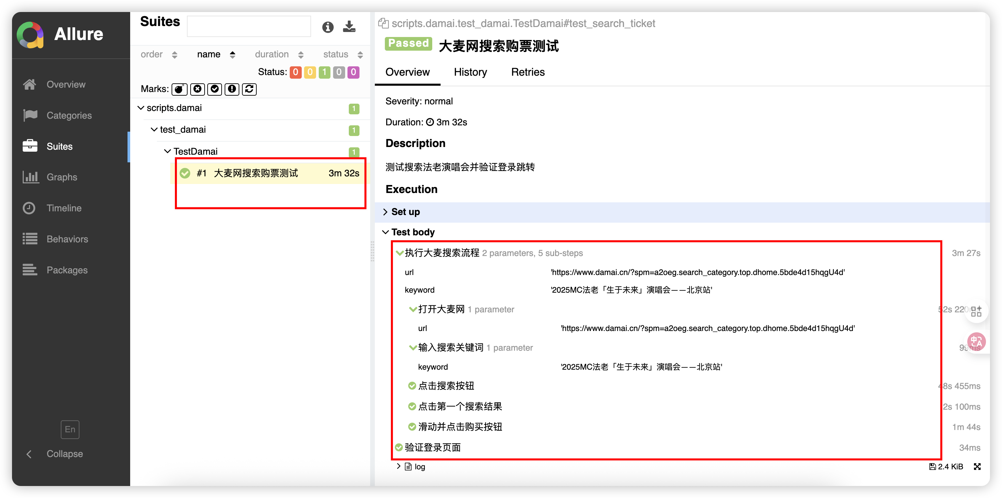Open Graphs from the sidebar

61,177
